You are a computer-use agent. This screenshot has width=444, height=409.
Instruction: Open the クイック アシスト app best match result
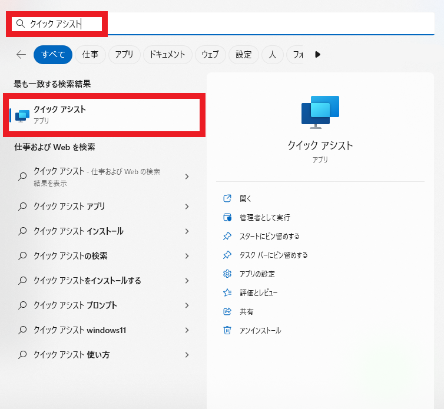point(104,115)
